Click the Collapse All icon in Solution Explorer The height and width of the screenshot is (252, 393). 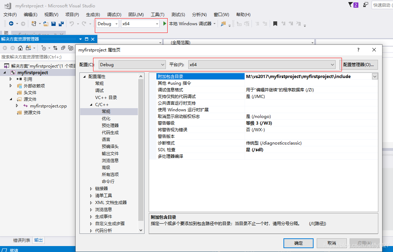point(63,48)
